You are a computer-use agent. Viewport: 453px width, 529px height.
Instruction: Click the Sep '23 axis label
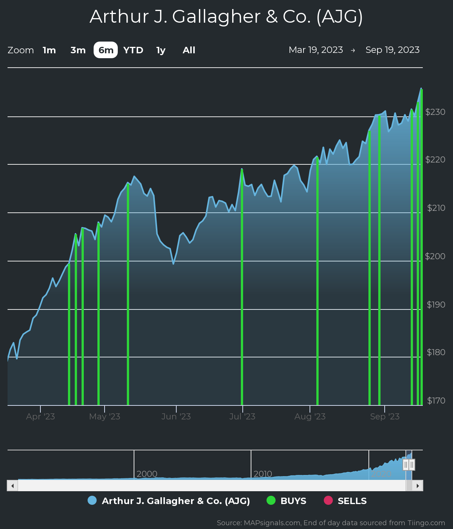[x=385, y=416]
